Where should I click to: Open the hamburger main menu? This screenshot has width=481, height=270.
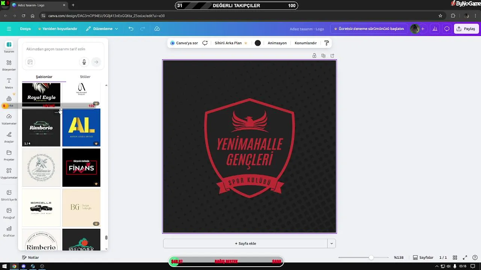9,28
